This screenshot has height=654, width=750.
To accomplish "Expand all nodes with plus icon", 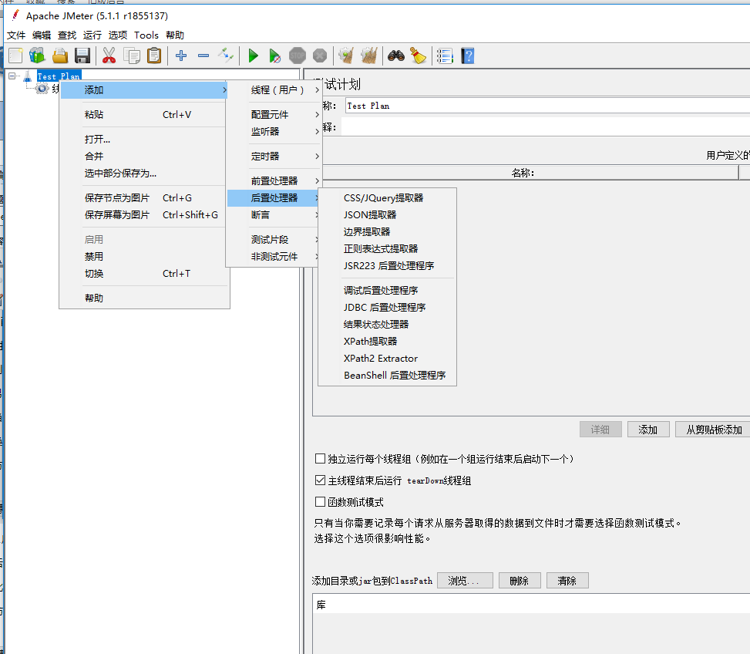I will 181,56.
